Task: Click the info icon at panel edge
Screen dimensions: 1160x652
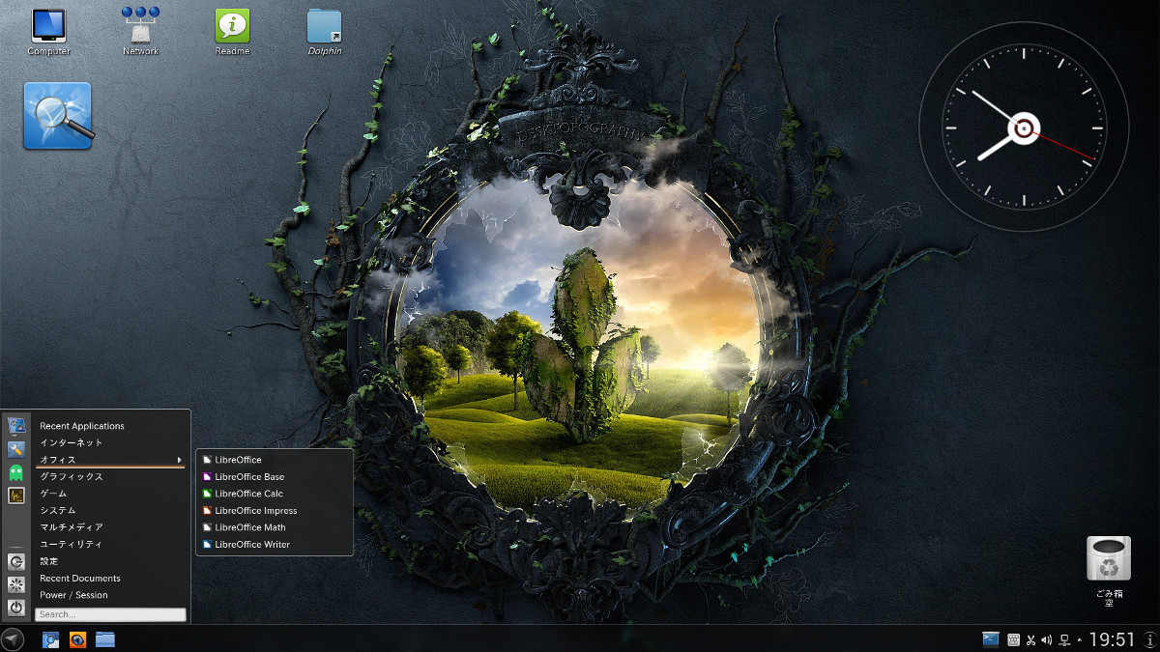Action: tap(1149, 638)
